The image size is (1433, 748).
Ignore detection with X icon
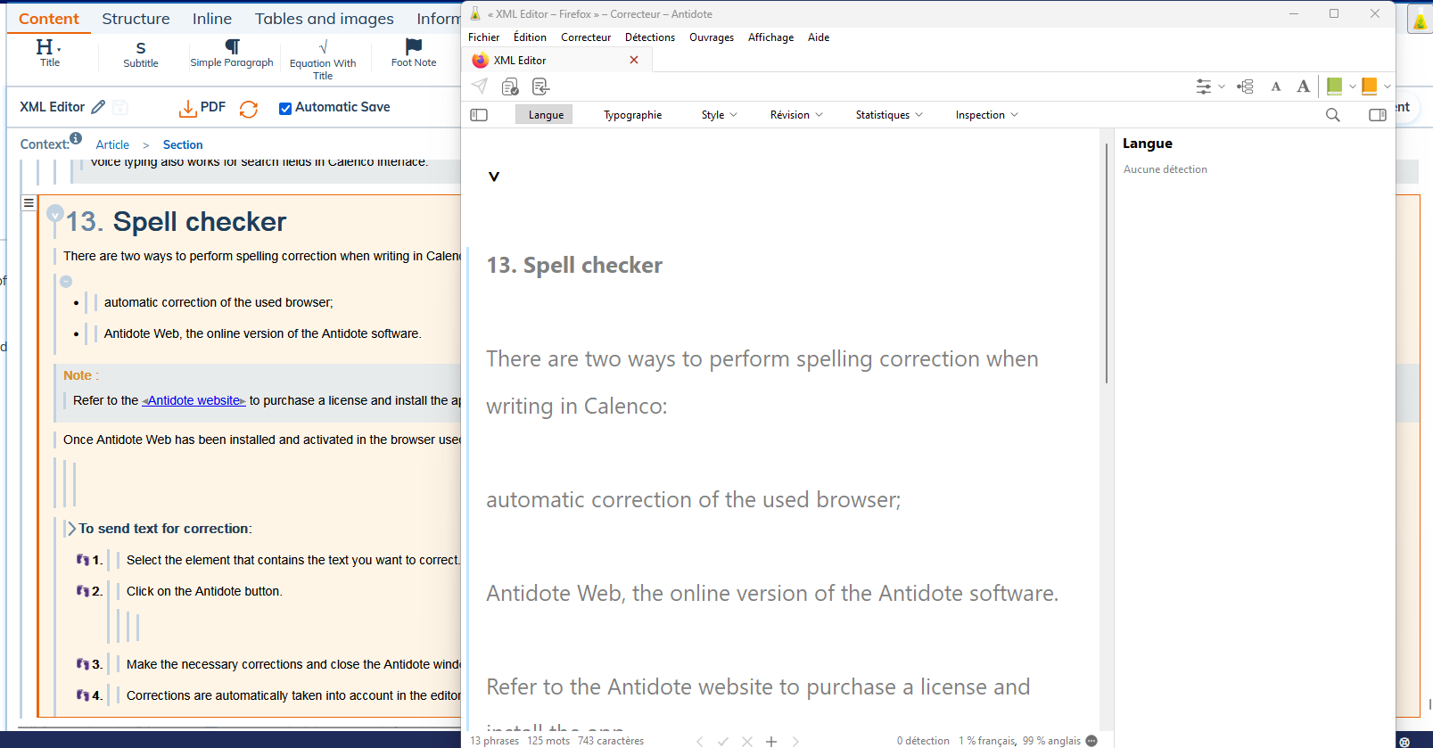tap(747, 741)
